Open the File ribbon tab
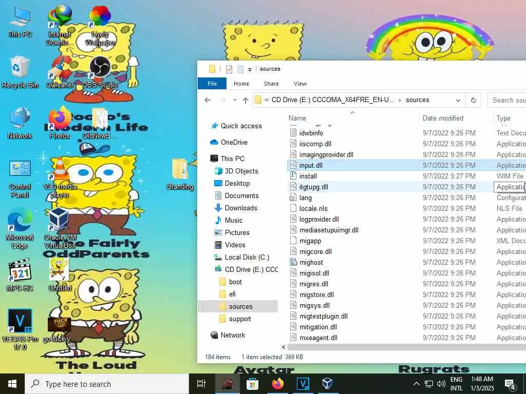The image size is (526, 394). point(212,84)
